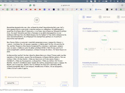
Task: Switch to the Wikipedia W tab
Action: pos(112,10)
